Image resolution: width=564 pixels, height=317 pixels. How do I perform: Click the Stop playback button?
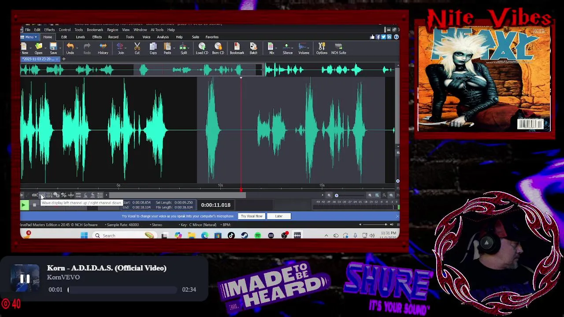[x=34, y=205]
